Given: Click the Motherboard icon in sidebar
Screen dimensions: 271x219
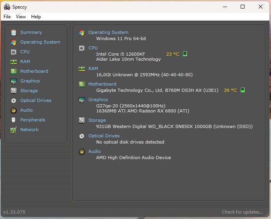Looking at the screenshot, I should [14, 71].
